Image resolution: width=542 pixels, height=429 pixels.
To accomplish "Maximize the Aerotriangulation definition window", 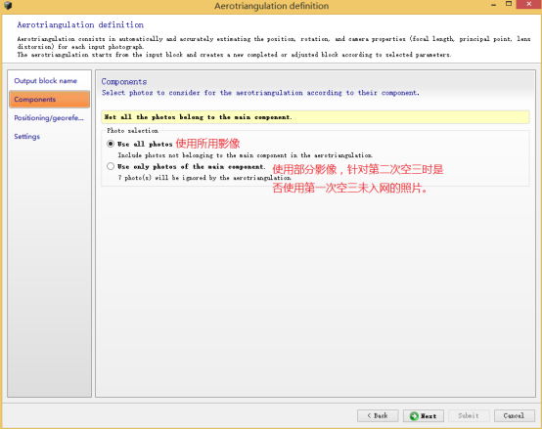I will tap(509, 4).
